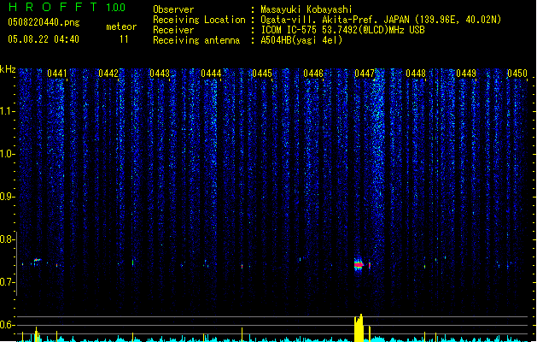Click the ICOM IC-575 receiver text
The image size is (537, 342).
pyautogui.click(x=343, y=30)
